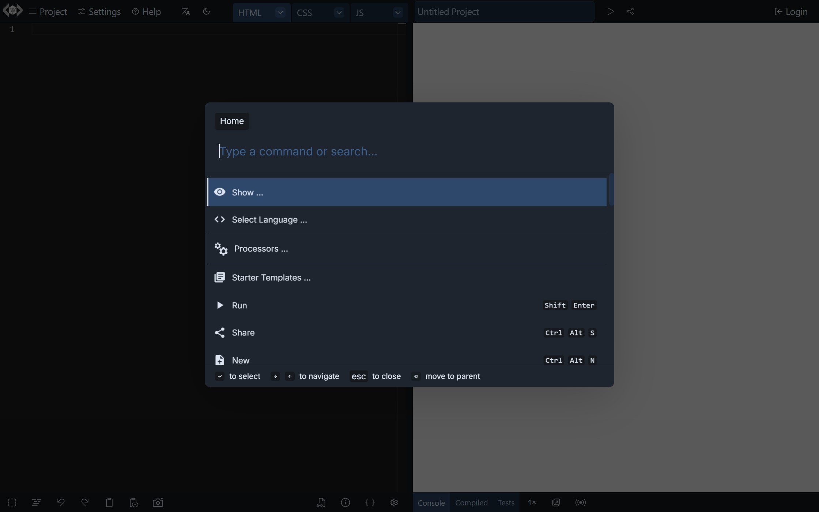Open the HTML panel dropdown chevron
Screen dimensions: 819x512
point(280,12)
